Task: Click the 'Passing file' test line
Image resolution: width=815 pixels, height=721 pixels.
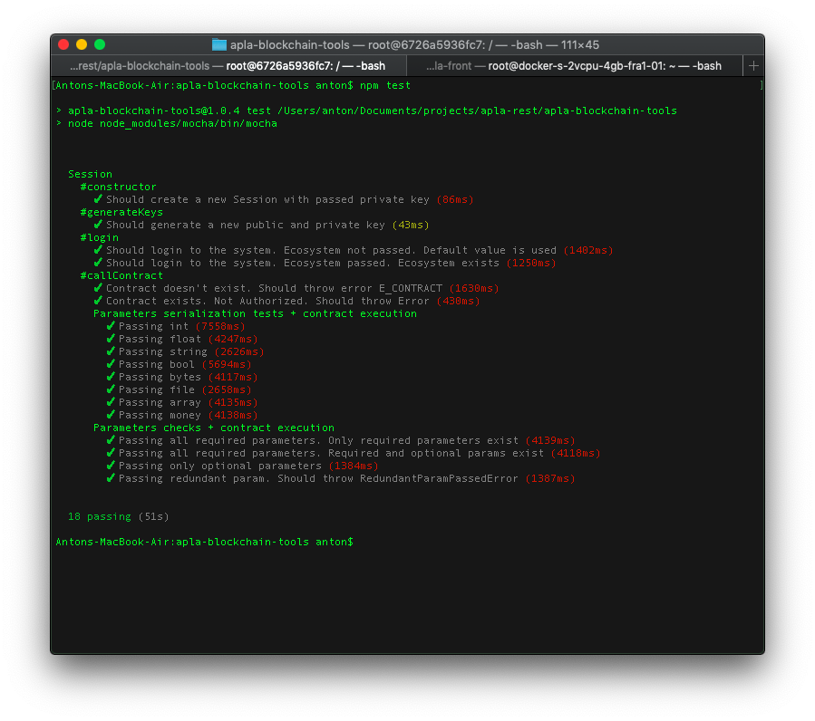Action: [x=179, y=389]
